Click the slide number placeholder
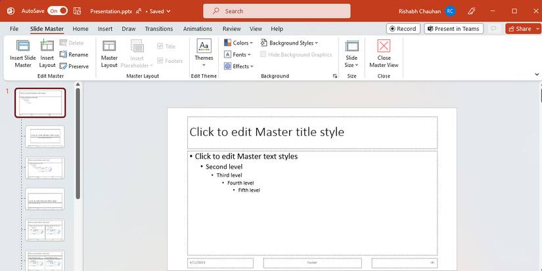This screenshot has height=271, width=542. (x=405, y=262)
